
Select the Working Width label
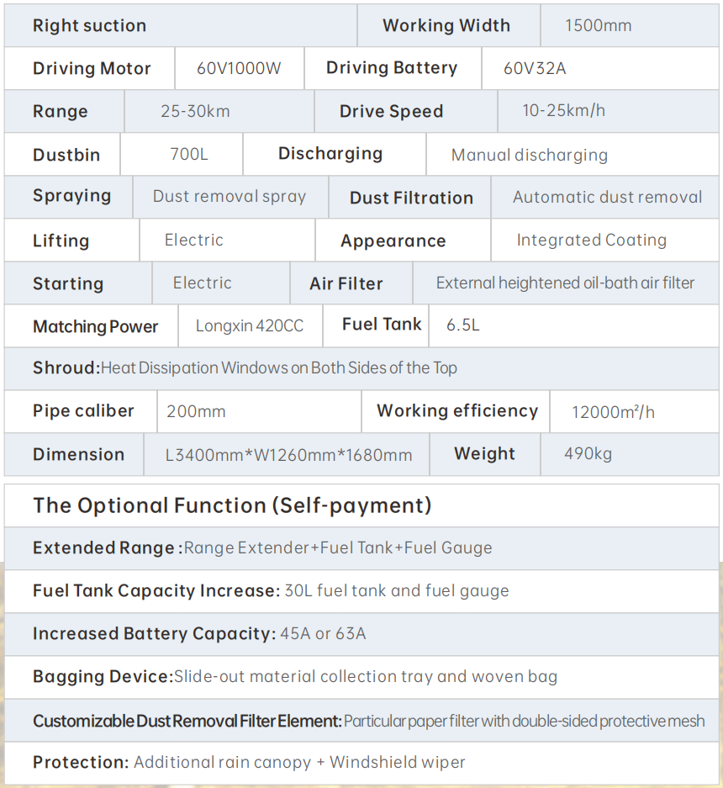tap(446, 25)
